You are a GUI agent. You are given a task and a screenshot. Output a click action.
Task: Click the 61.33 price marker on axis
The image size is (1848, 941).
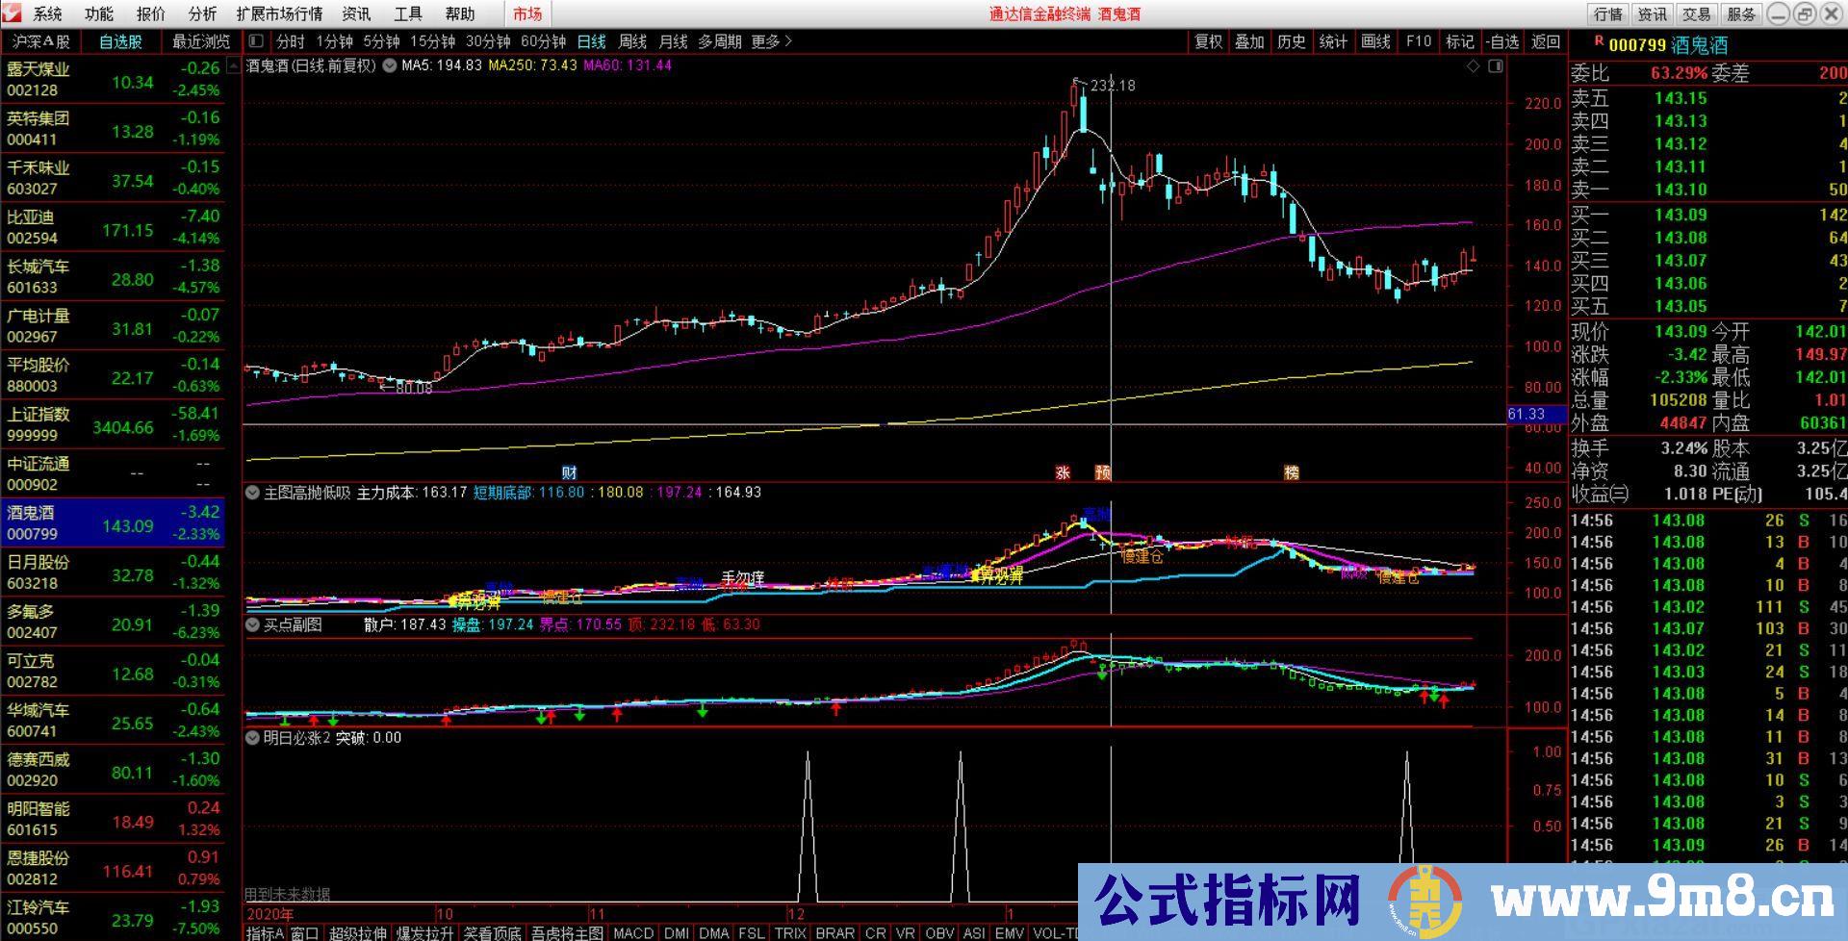point(1536,415)
